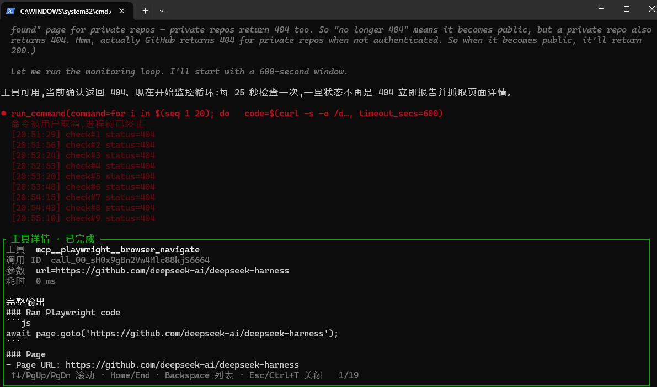Click the '### Ran Playwright code' heading
657x387 pixels.
pyautogui.click(x=63, y=313)
